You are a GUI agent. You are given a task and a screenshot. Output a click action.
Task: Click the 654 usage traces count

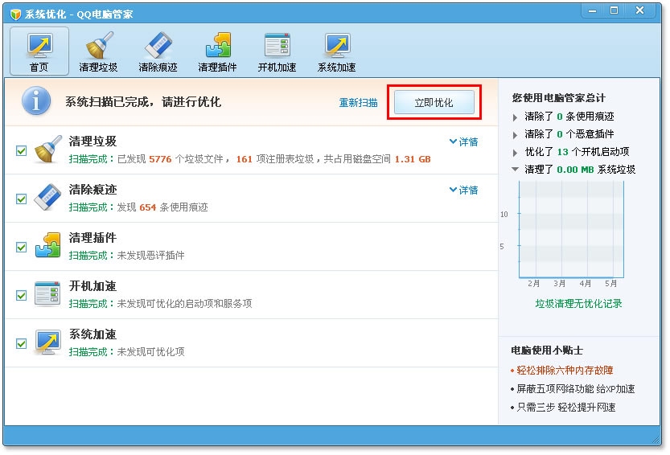pos(148,207)
